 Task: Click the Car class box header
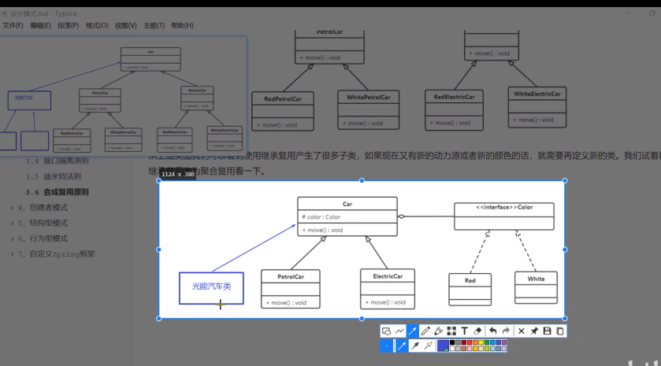pyautogui.click(x=347, y=204)
